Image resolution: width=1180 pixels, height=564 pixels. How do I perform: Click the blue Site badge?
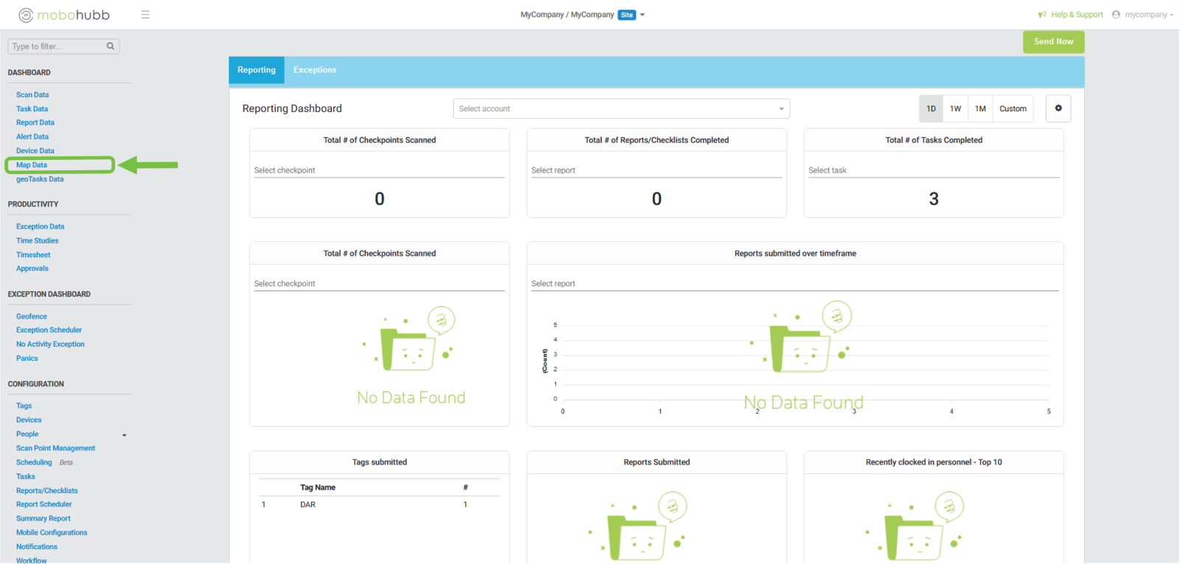627,15
